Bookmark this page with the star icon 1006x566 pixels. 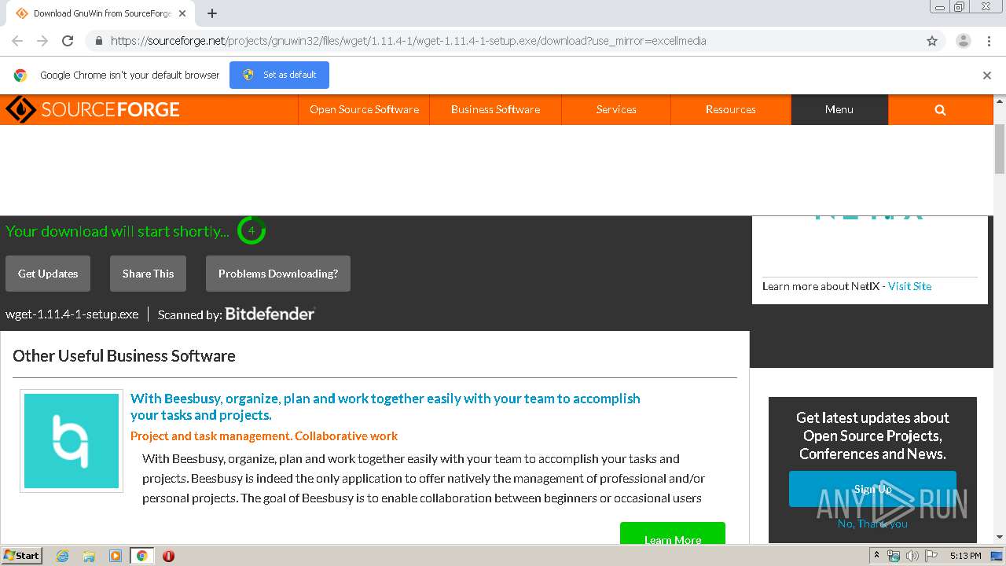932,41
